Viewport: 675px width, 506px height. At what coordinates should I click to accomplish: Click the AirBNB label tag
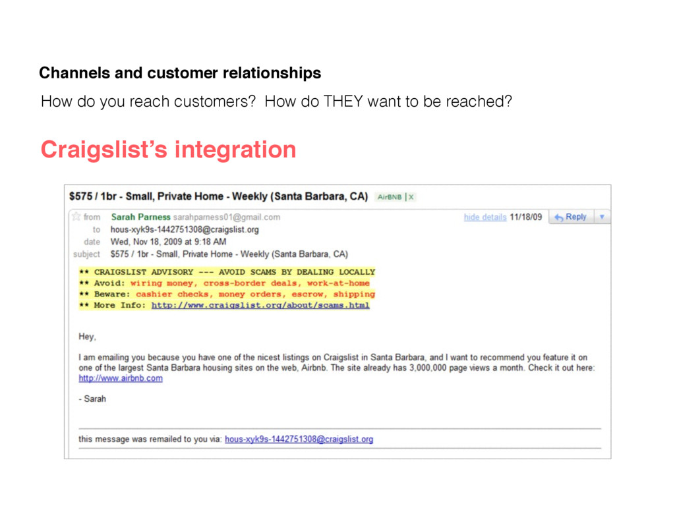click(389, 197)
